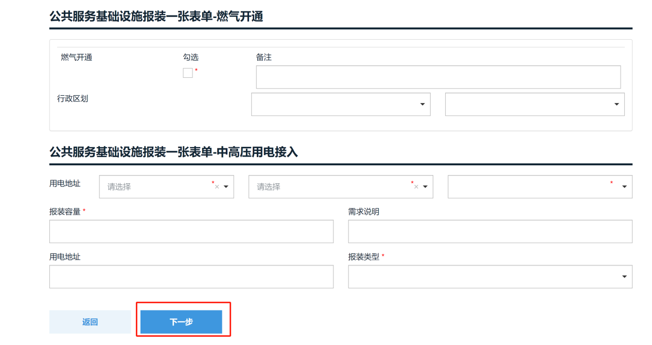The image size is (652, 345).
Task: Click into the 备注 text field
Action: coord(438,77)
